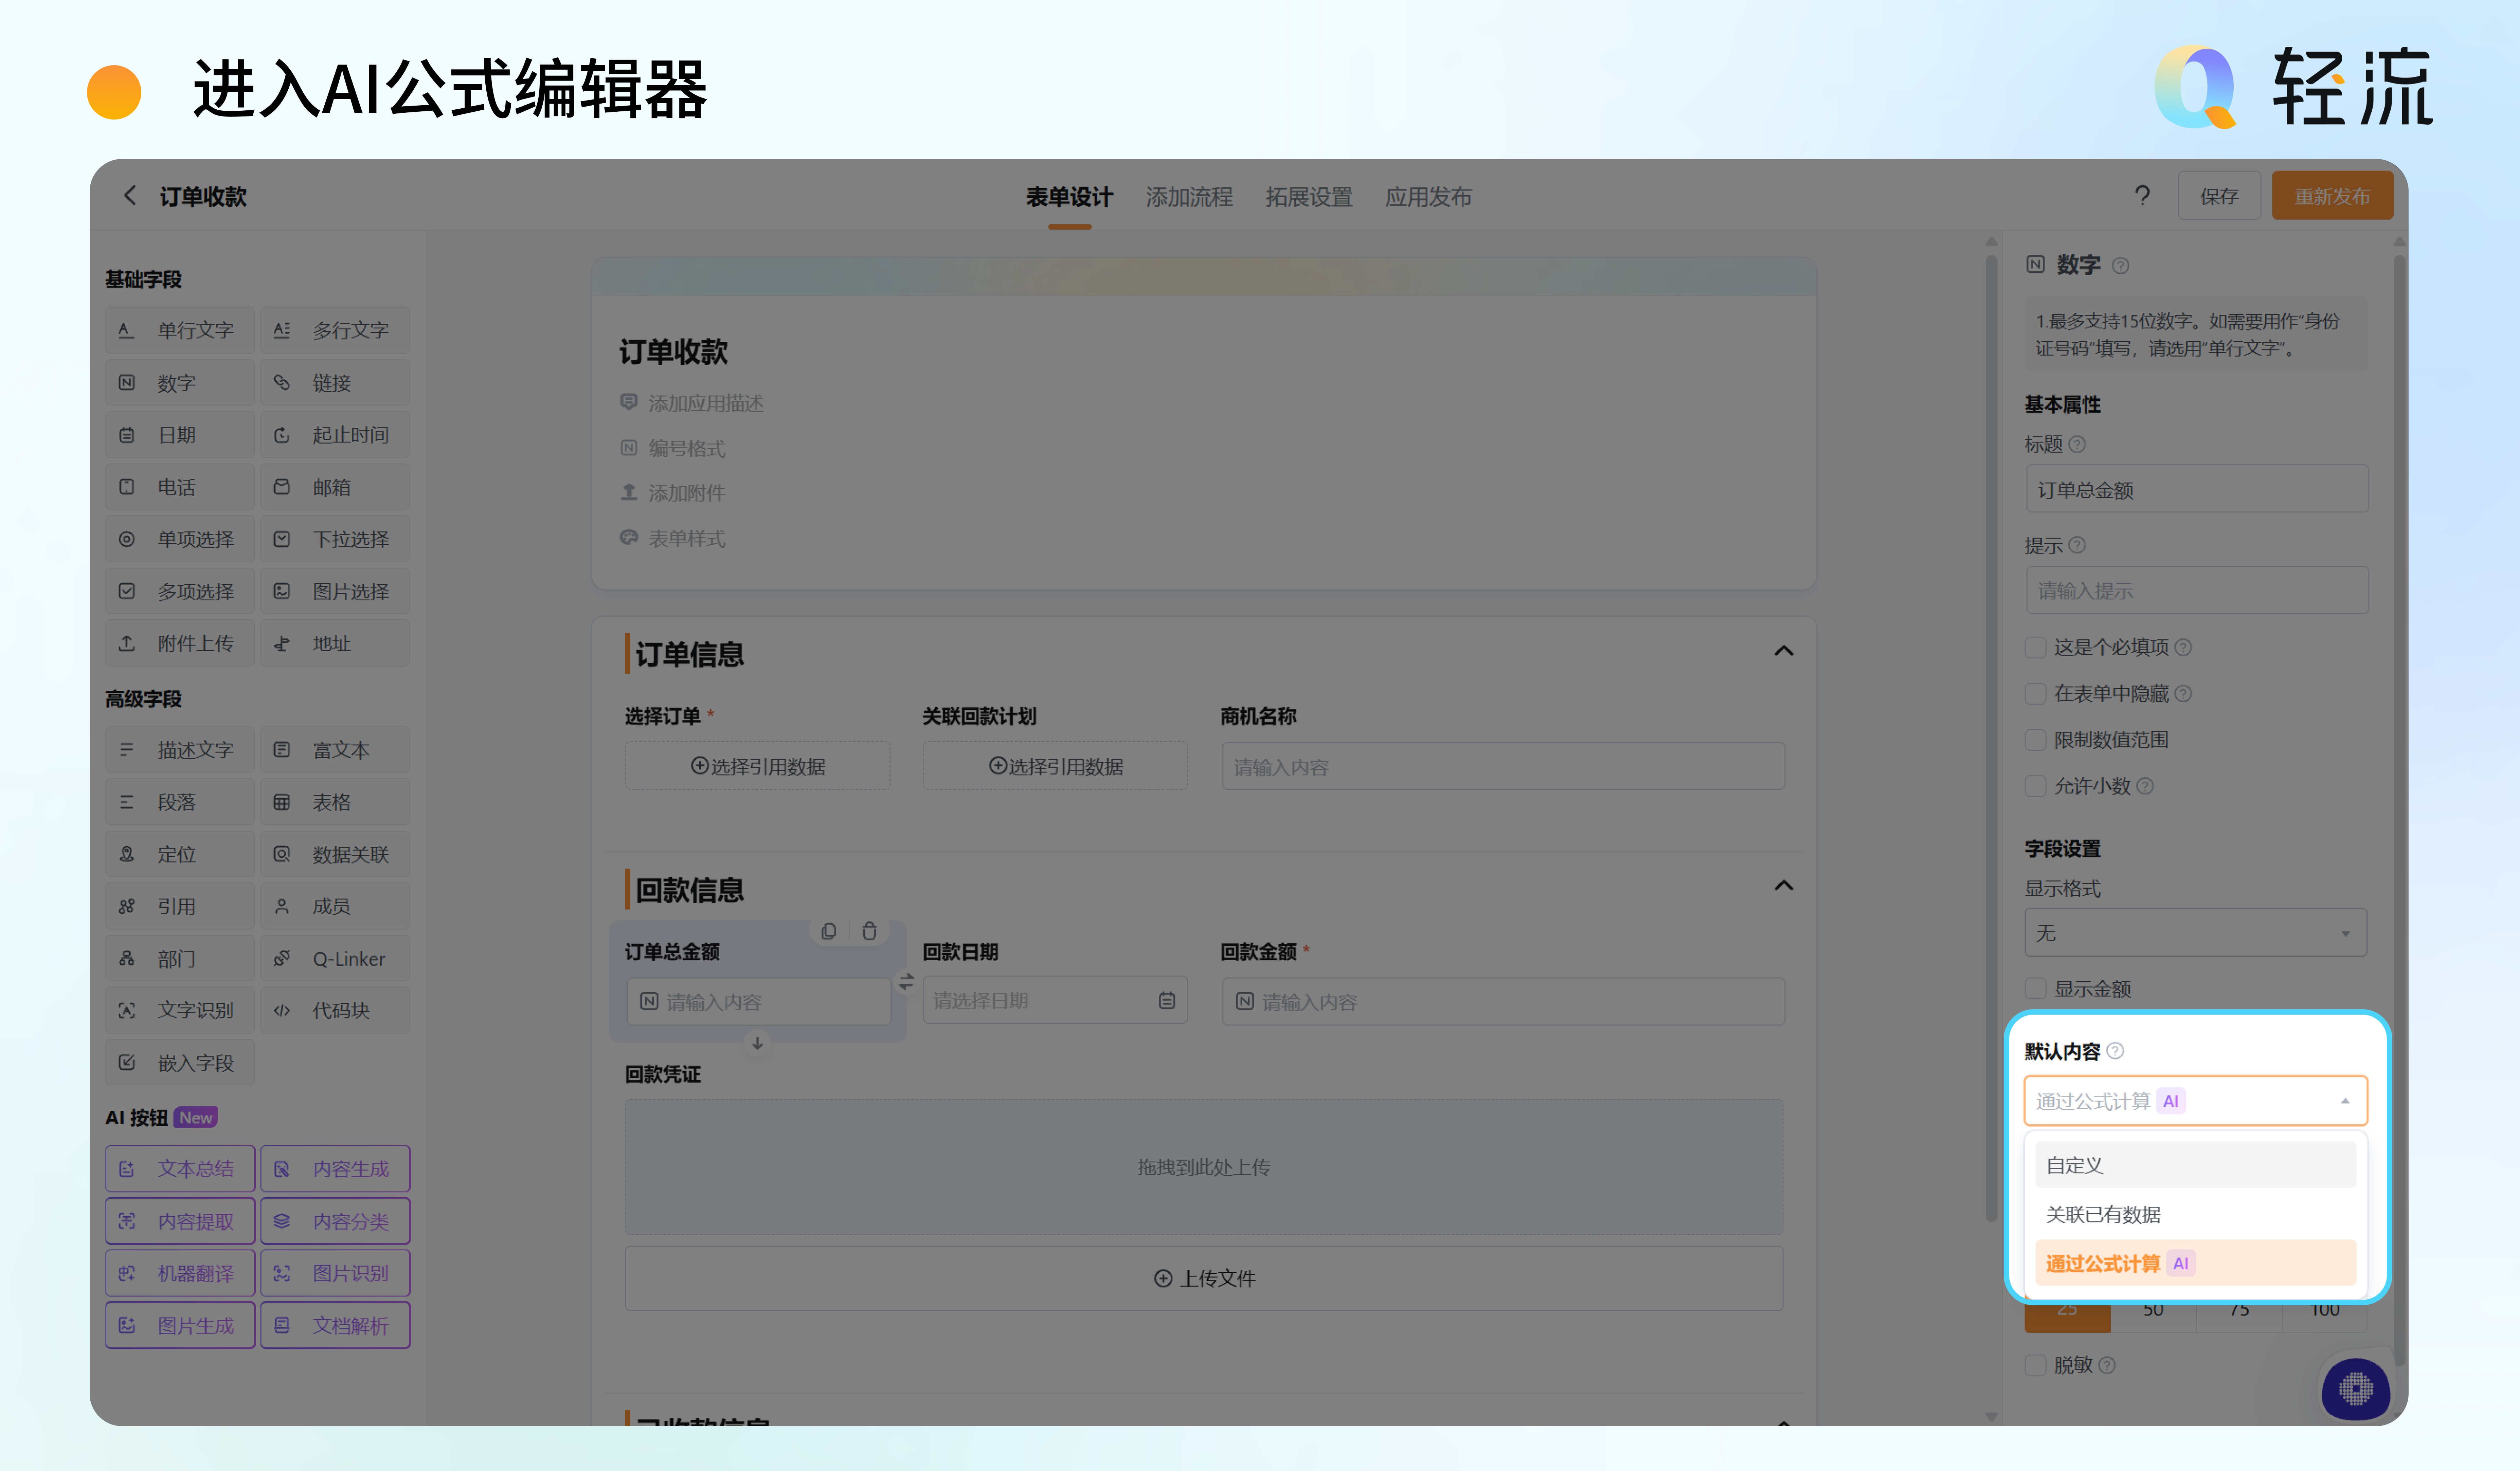Add the 单项选择 field
This screenshot has width=2520, height=1471.
click(x=180, y=539)
